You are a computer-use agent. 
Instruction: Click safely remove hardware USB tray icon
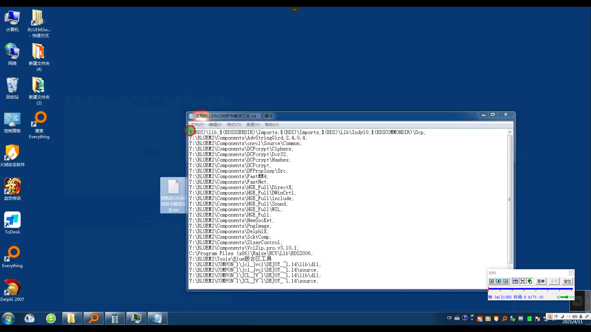pos(513,318)
